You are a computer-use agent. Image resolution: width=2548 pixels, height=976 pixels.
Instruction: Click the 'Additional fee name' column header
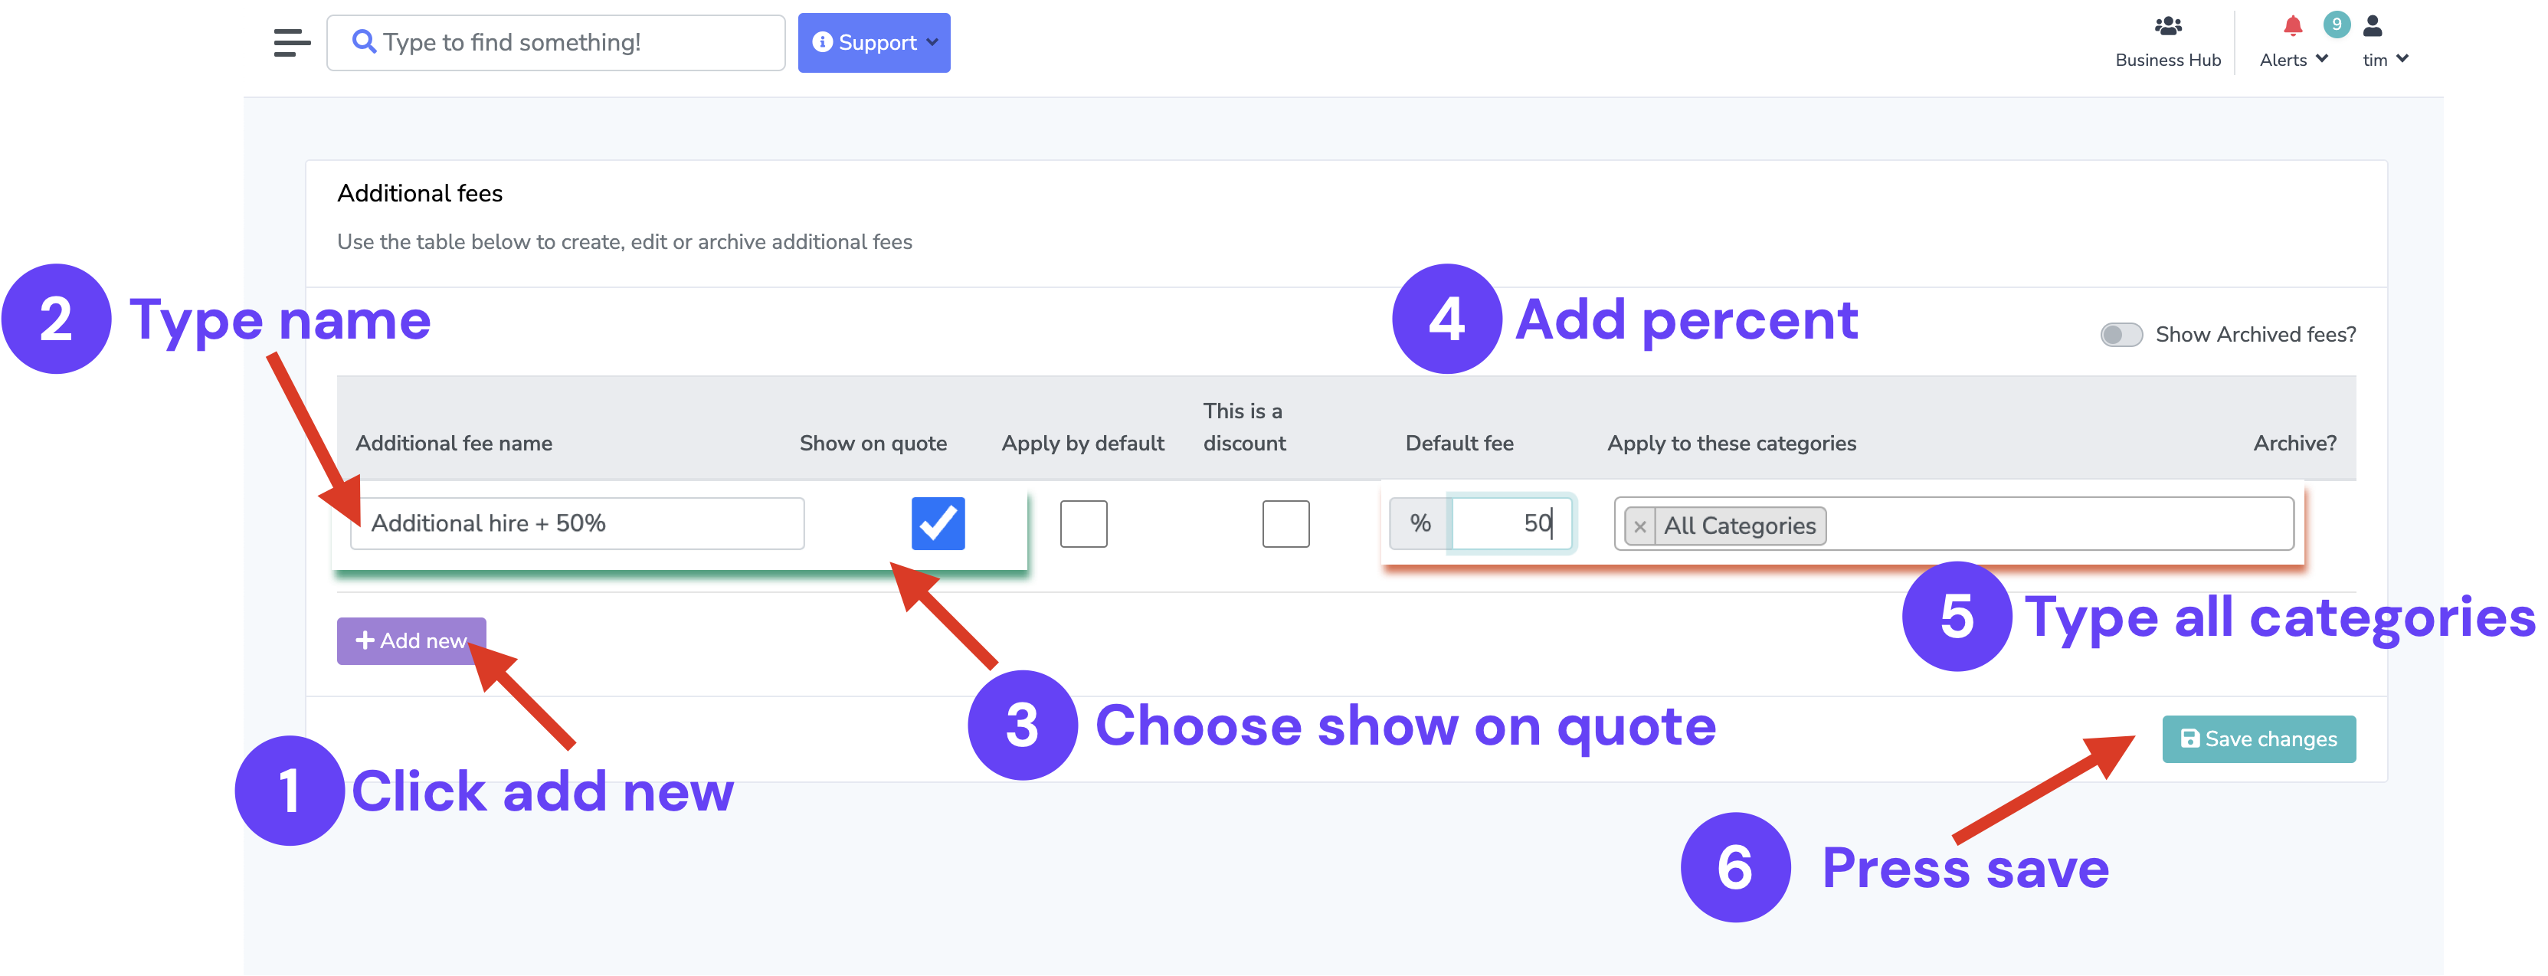click(454, 443)
